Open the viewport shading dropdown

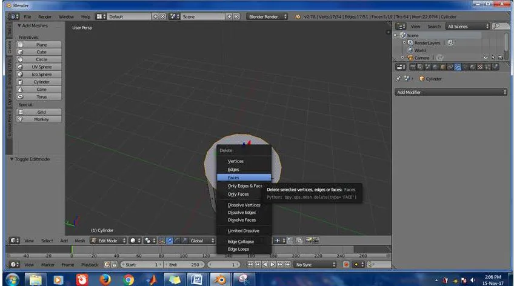(135, 241)
